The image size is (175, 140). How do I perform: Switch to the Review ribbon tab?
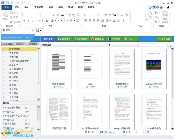point(70,7)
